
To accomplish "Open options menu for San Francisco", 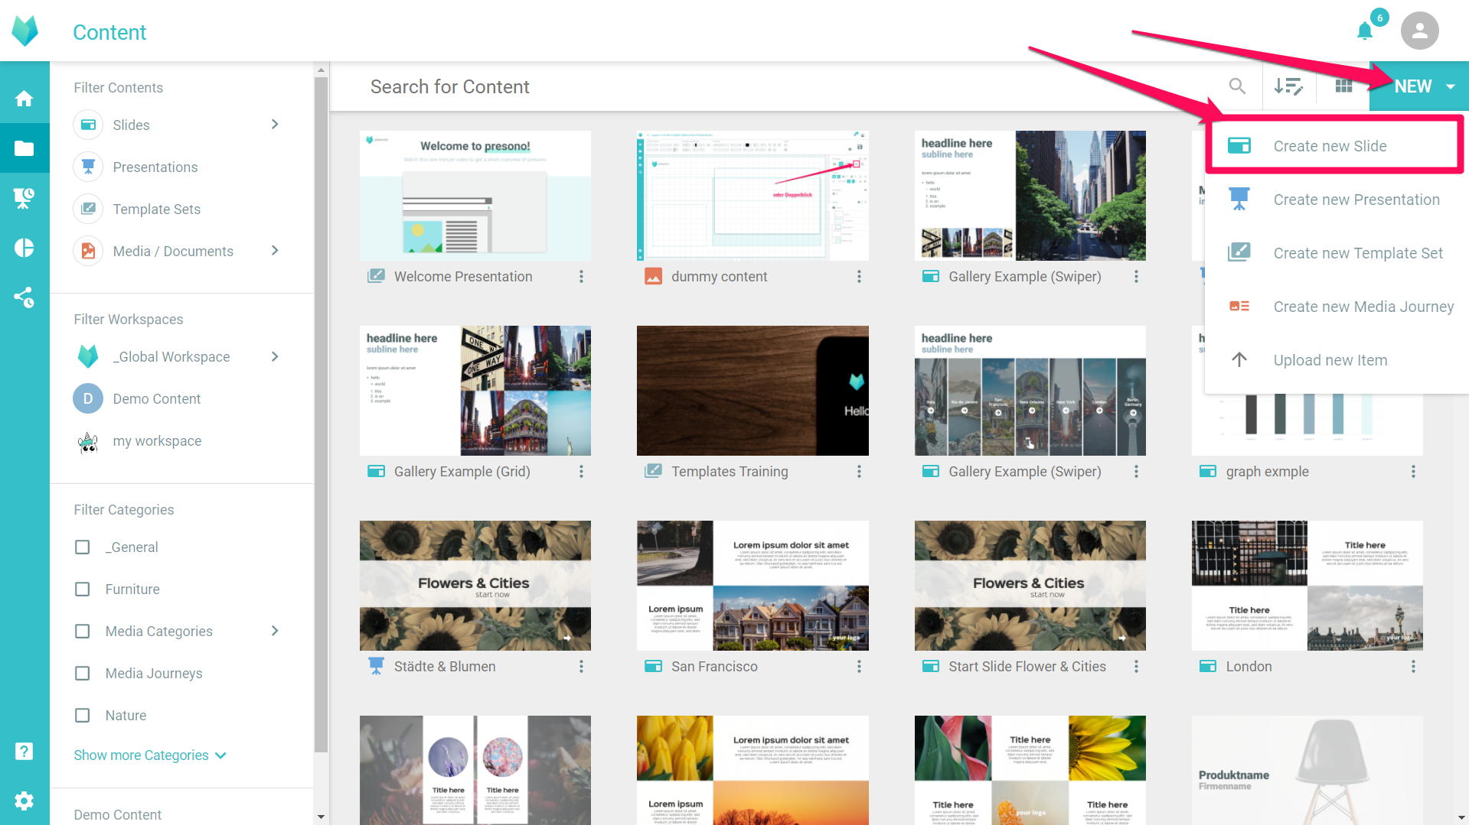I will coord(859,667).
